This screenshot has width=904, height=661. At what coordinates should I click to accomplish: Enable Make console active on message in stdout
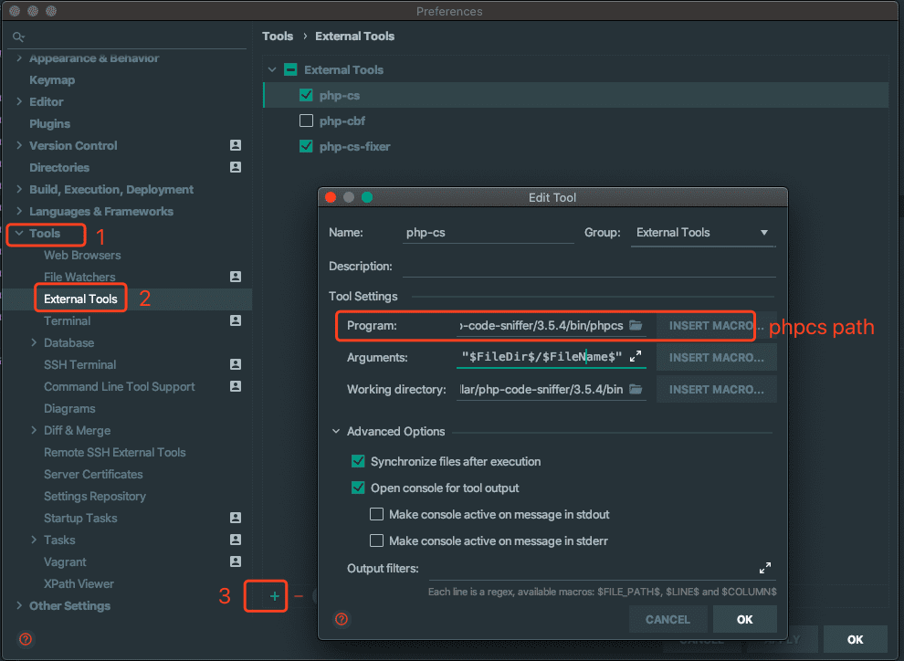pos(376,514)
